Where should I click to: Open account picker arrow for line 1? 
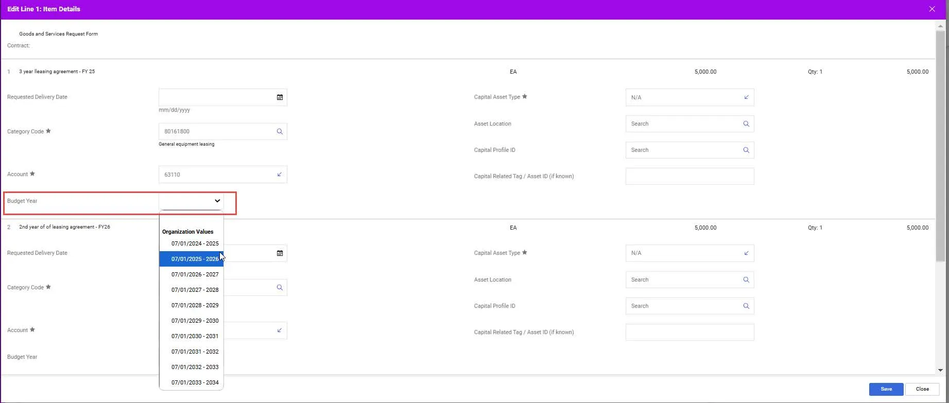coord(280,174)
